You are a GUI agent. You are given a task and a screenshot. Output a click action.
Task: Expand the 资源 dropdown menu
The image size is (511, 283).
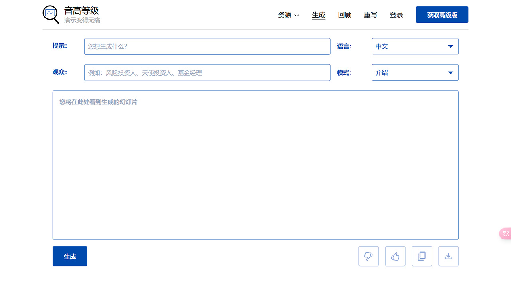point(288,15)
